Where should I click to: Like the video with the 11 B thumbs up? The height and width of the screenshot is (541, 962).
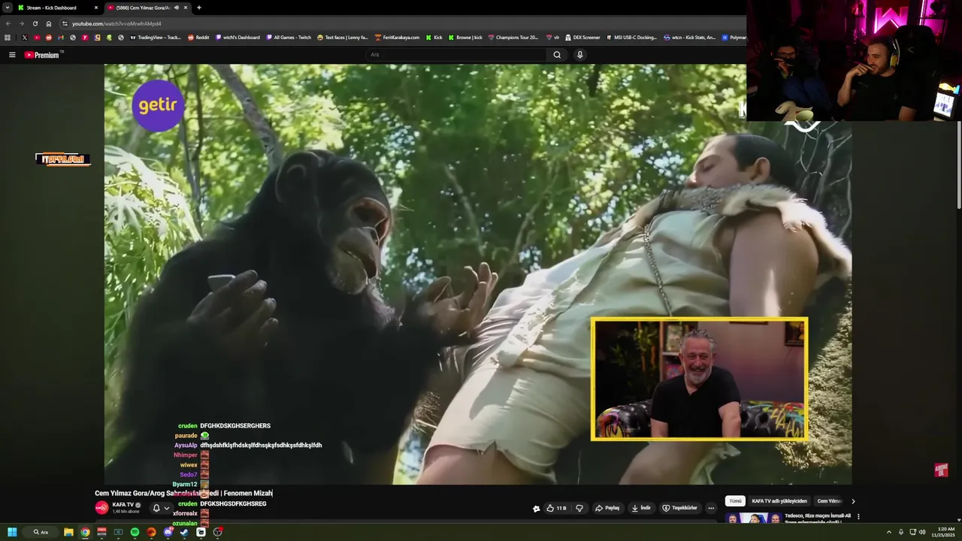click(556, 508)
